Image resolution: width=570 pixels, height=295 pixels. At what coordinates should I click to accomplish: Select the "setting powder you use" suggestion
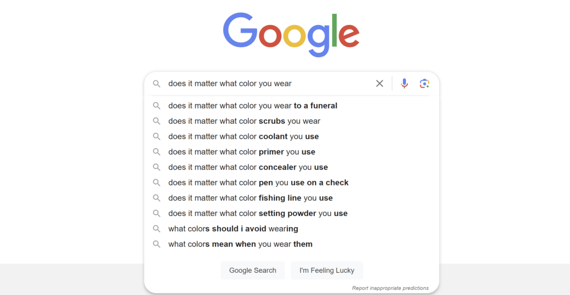pos(258,213)
